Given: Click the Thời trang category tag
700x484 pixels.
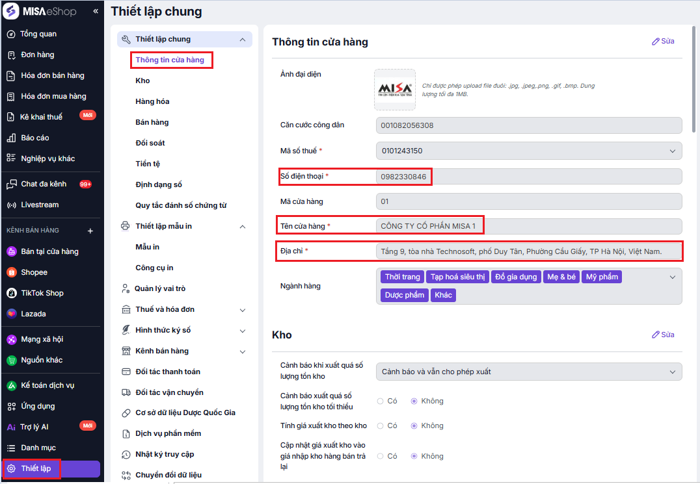Looking at the screenshot, I should 402,277.
